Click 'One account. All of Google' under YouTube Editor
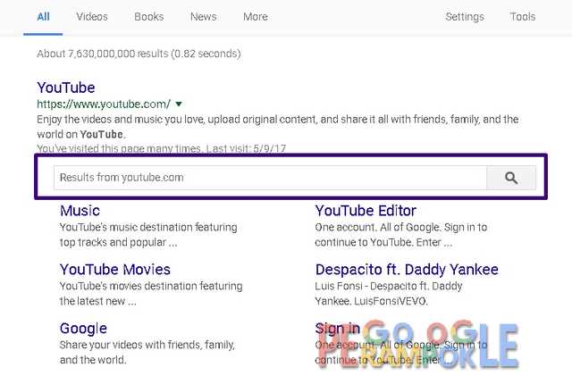 378,228
